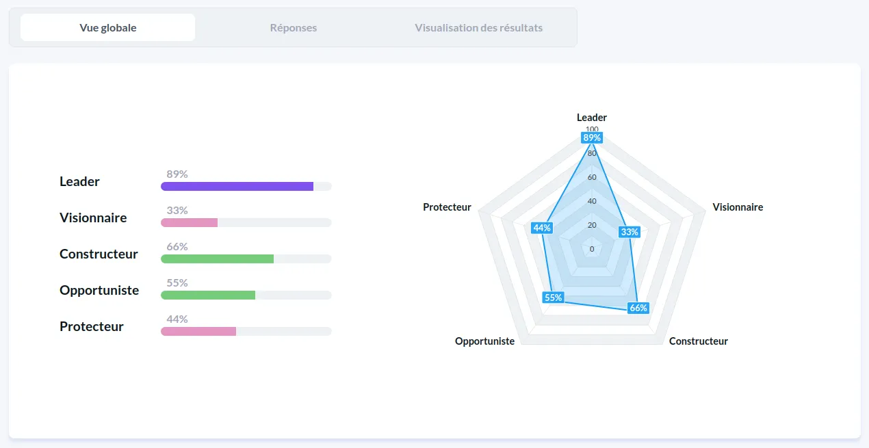
Task: Select the green Constructeur progress bar
Action: 217,259
